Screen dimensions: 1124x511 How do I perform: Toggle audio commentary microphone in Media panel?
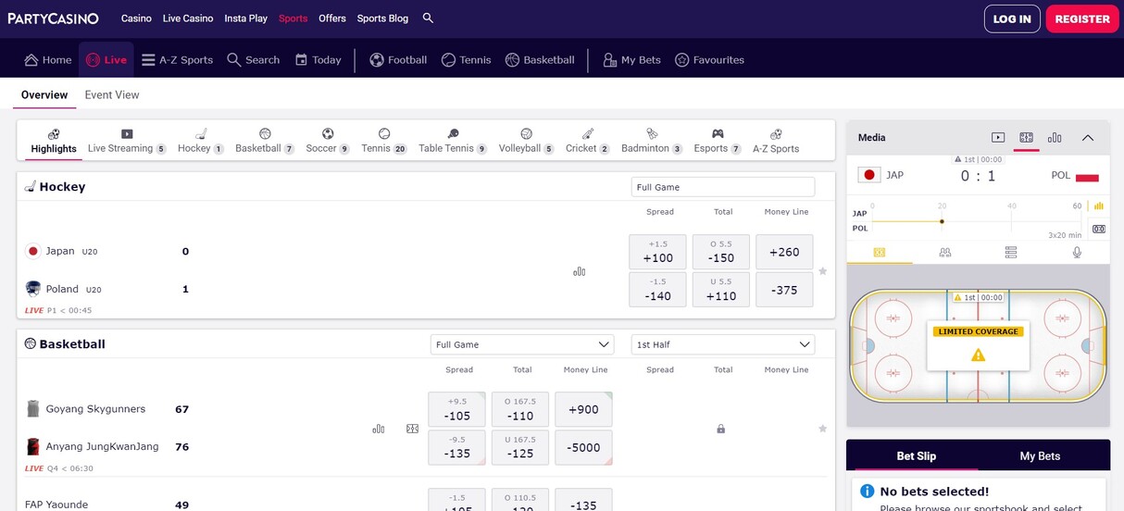coord(1077,252)
